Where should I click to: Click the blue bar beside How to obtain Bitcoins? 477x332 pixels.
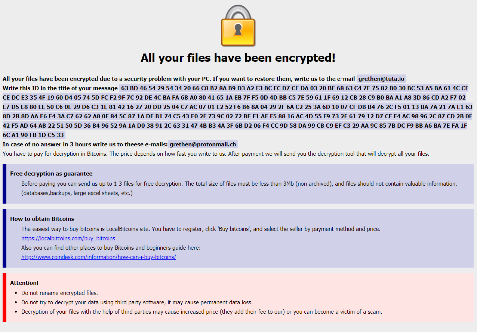4,238
